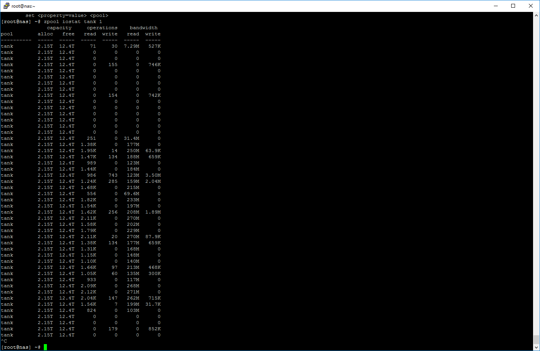Click the '715K' write bandwidth value
Image resolution: width=540 pixels, height=351 pixels.
pos(155,298)
